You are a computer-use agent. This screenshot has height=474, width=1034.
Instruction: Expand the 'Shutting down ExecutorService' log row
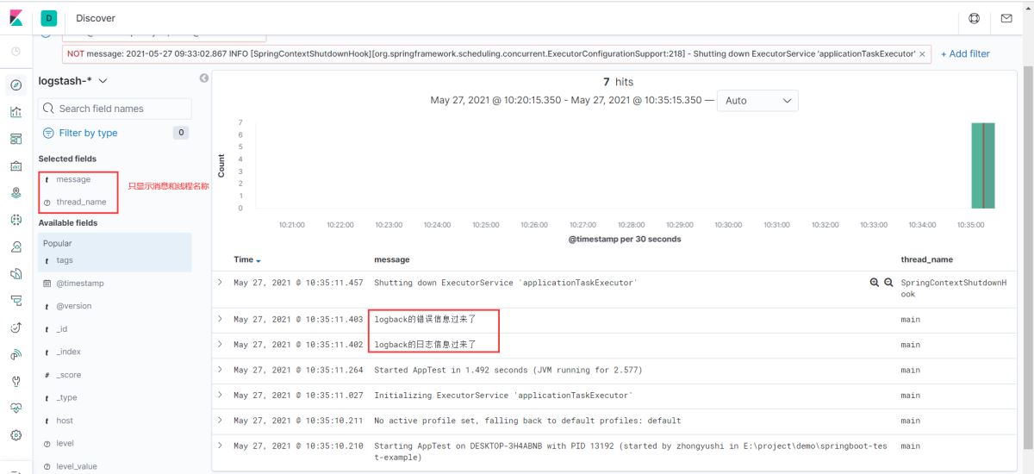pos(220,283)
